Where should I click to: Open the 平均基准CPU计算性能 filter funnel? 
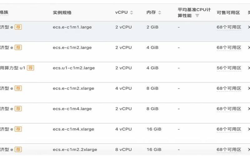pyautogui.click(x=197, y=16)
